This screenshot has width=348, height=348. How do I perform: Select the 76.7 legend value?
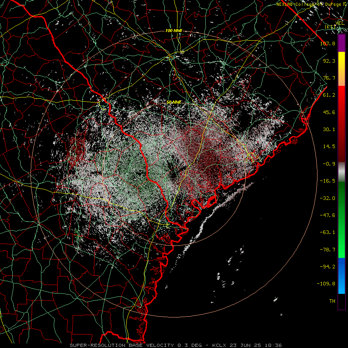[329, 78]
